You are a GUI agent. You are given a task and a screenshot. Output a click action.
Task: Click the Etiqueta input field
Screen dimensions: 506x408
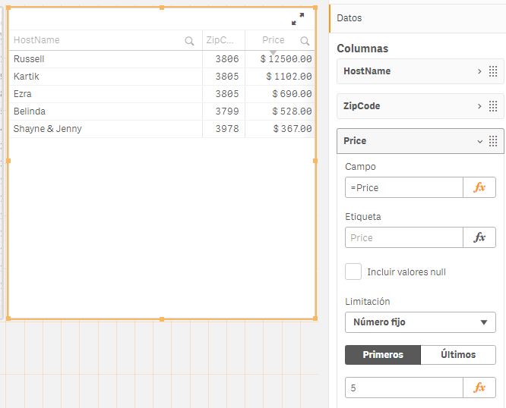(x=404, y=237)
